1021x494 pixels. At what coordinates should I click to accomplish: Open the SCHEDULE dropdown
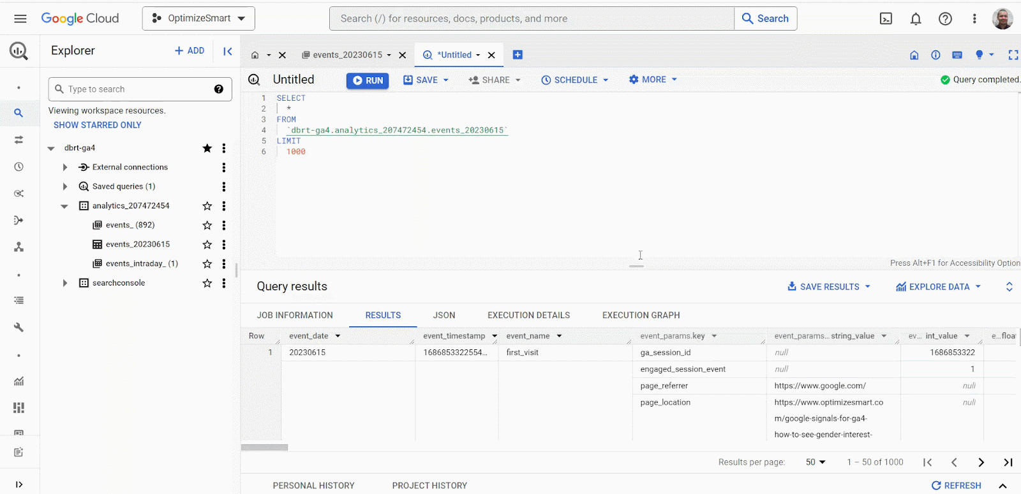(x=575, y=80)
